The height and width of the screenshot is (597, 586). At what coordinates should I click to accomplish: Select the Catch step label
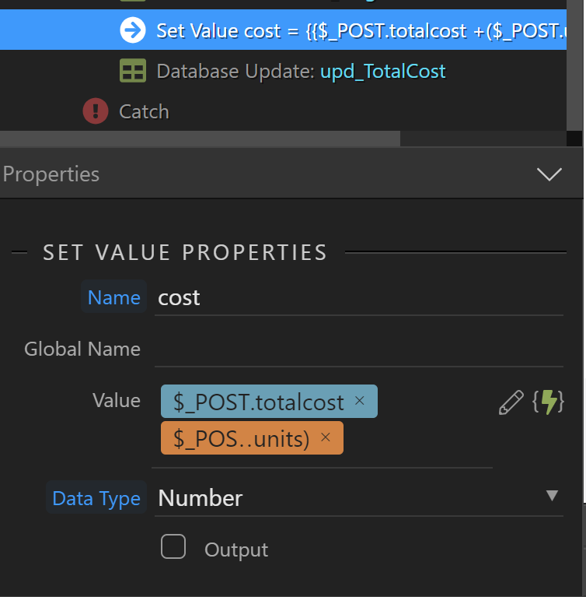144,111
